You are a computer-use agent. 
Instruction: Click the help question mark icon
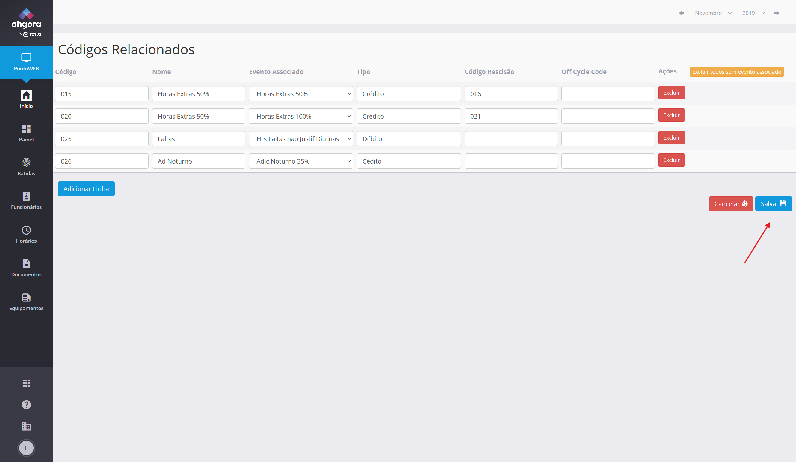[26, 405]
